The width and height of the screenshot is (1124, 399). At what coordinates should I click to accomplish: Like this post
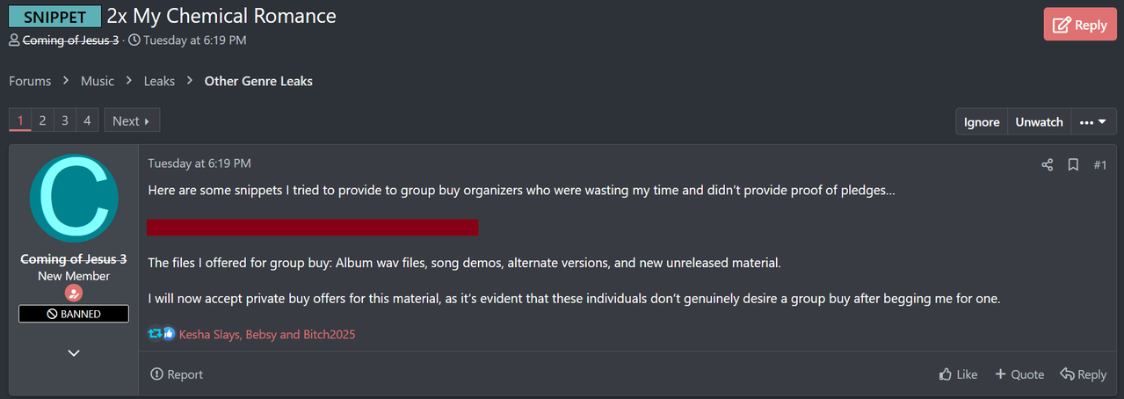(958, 374)
